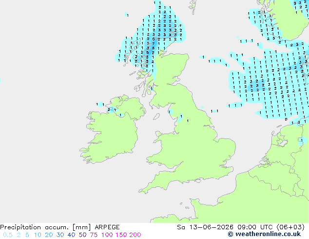The width and height of the screenshot is (309, 239).
Task: Click the 100 mm legend value
Action: [108, 235]
